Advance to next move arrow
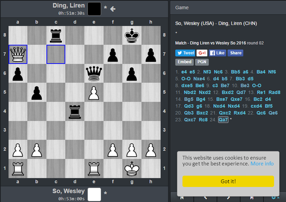Image resolution: width=286 pixels, height=202 pixels. point(229,198)
